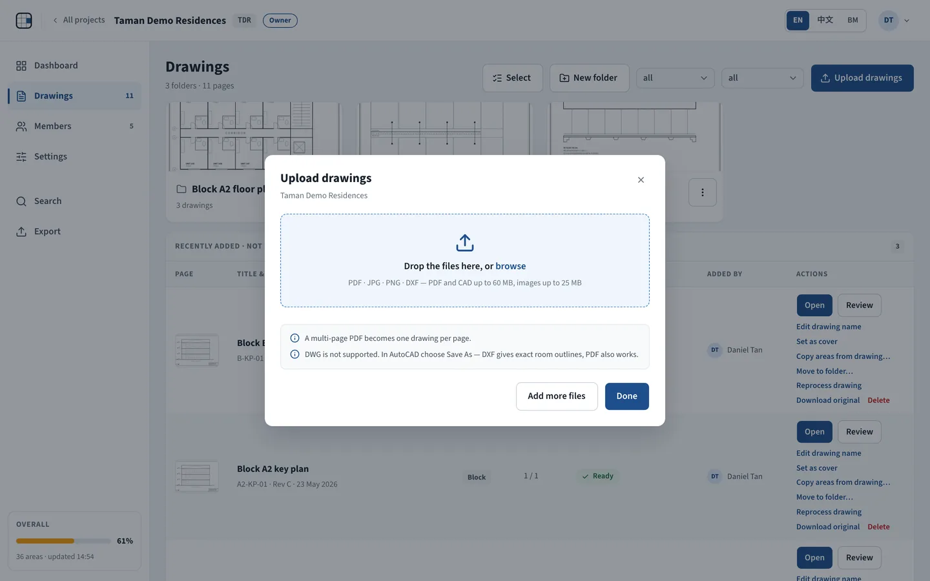The image size is (930, 581).
Task: Open Settings in sidebar
Action: click(74, 157)
